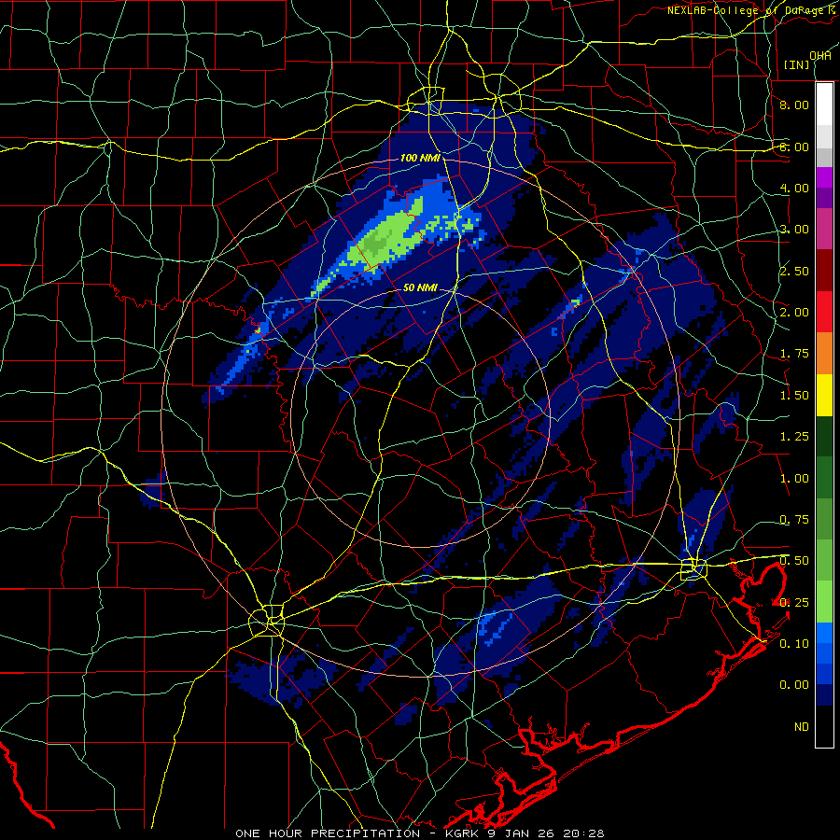The width and height of the screenshot is (840, 840).
Task: Click the yellow swatch beside 1.50
Action: tap(824, 395)
